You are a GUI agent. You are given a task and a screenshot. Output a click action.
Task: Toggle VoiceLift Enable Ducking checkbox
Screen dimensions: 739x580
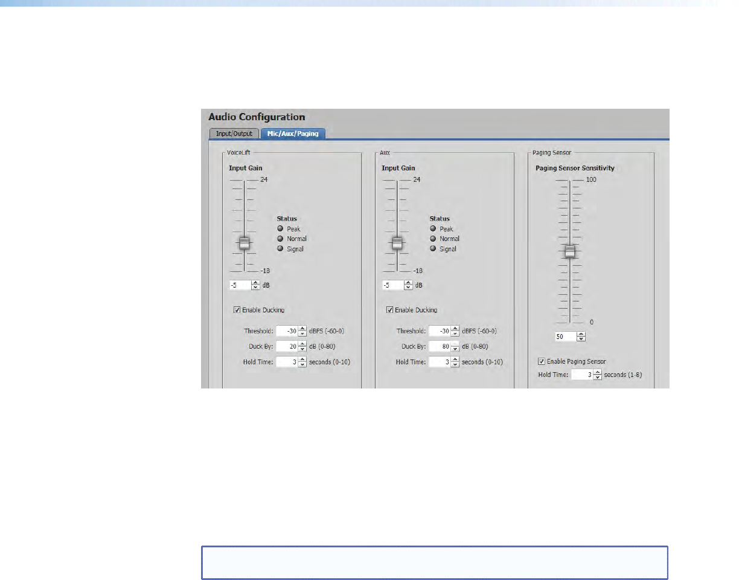tap(237, 310)
